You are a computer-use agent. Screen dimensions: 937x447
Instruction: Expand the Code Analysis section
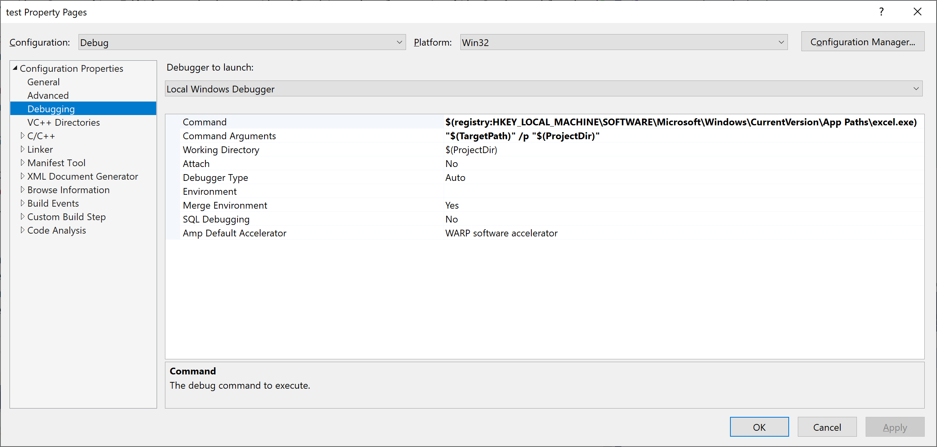(21, 230)
